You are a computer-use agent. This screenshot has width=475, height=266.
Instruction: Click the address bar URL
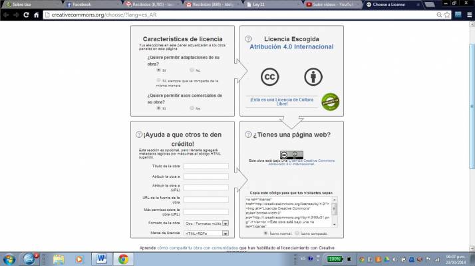pyautogui.click(x=104, y=15)
